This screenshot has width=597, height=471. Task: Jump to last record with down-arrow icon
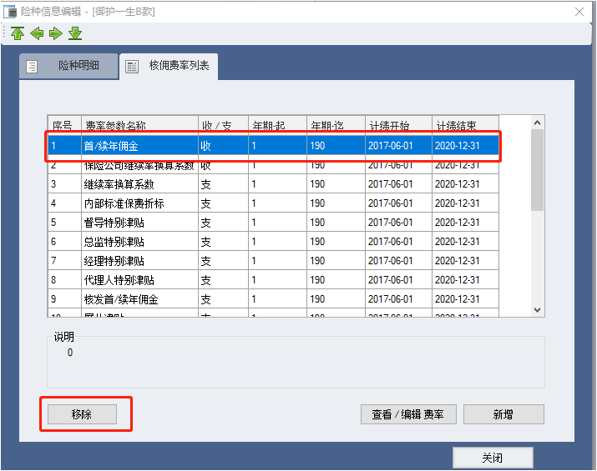click(75, 33)
